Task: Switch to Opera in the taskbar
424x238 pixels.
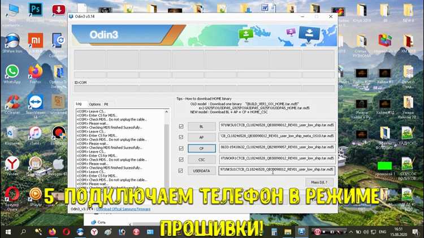Action: pos(67,232)
